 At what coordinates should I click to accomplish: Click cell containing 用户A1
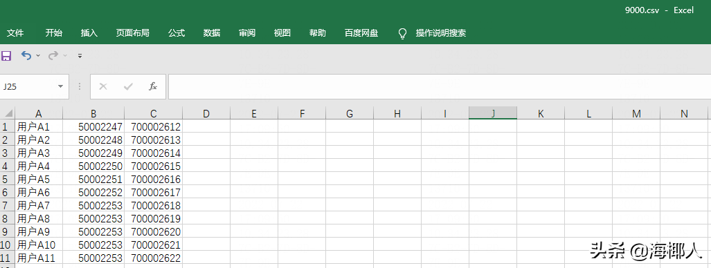(39, 127)
